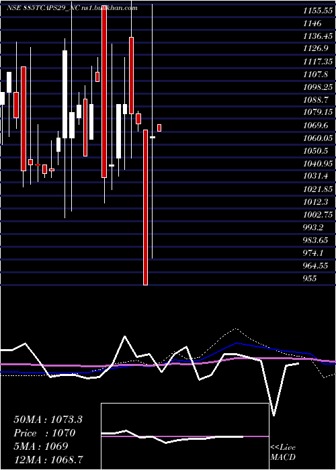Click the 1069.6 price axis label
The width and height of the screenshot is (336, 470).
pyautogui.click(x=315, y=126)
